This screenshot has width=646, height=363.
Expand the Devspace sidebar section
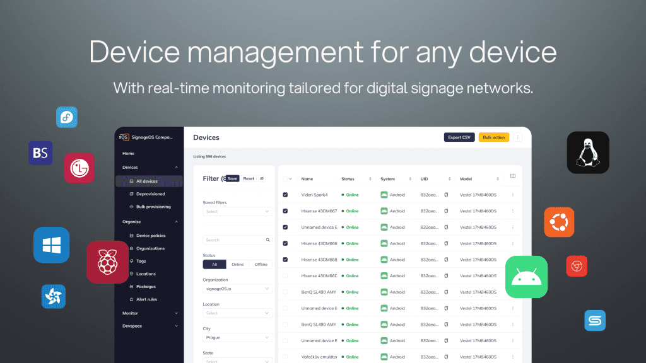click(177, 326)
